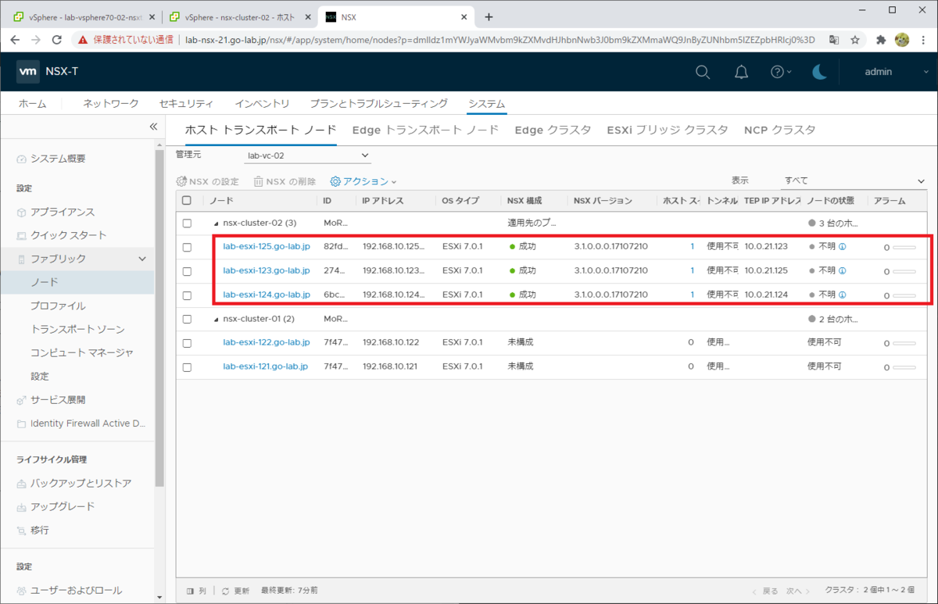Open Backup and Restore in sidebar
Viewport: 938px width, 604px height.
click(x=81, y=483)
